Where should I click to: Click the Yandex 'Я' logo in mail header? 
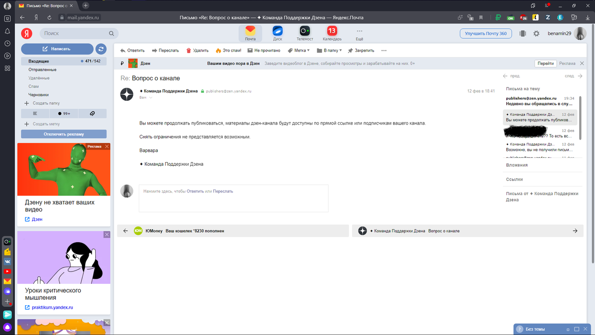pyautogui.click(x=26, y=33)
